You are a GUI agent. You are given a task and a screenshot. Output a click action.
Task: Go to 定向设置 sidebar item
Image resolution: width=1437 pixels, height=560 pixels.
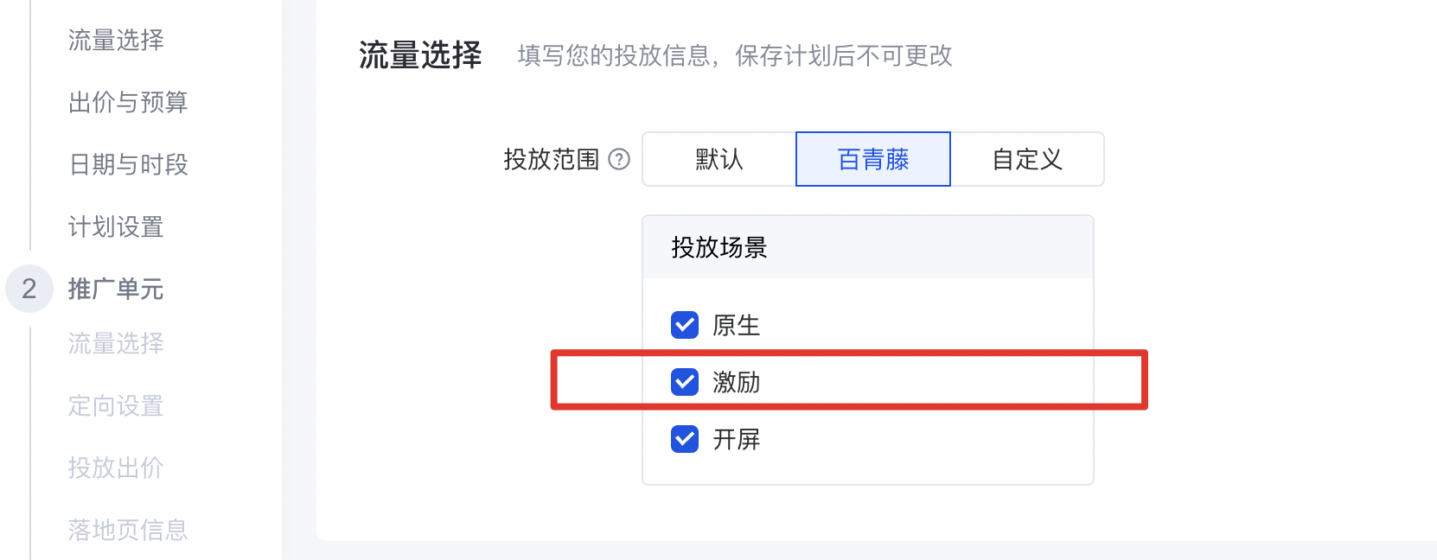click(116, 405)
